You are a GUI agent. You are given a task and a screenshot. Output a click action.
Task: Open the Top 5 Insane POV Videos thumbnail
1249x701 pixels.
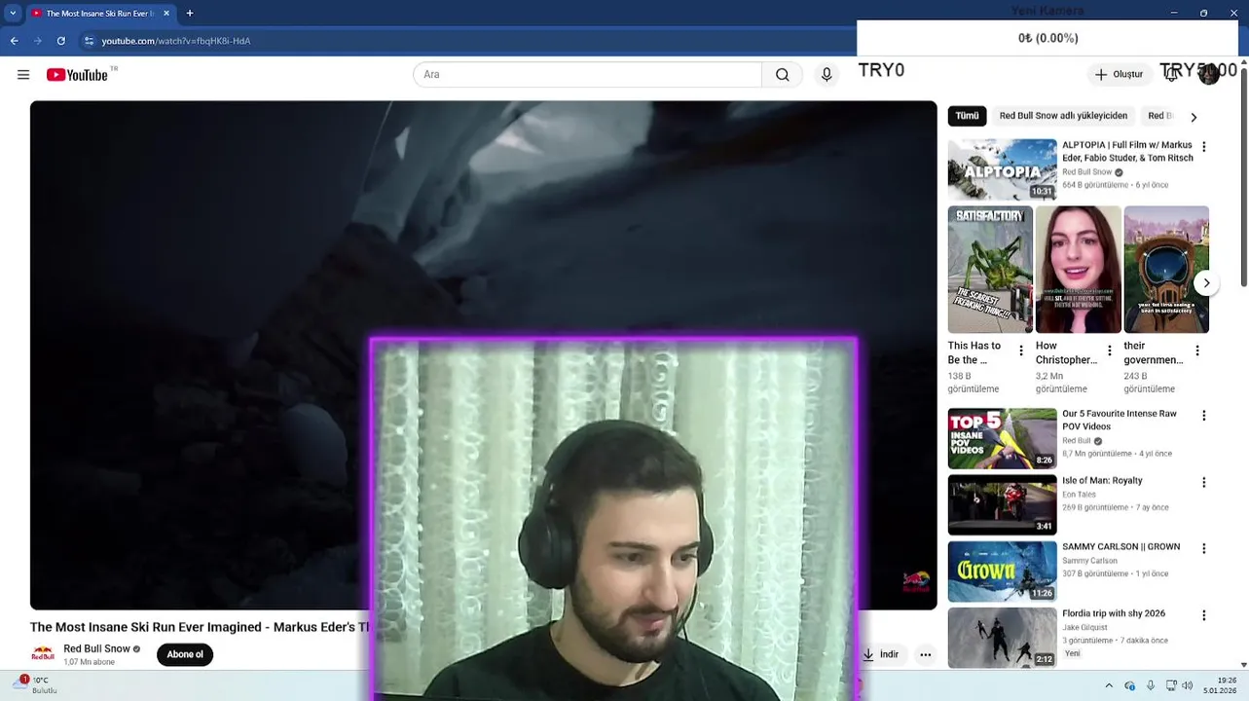point(1002,438)
